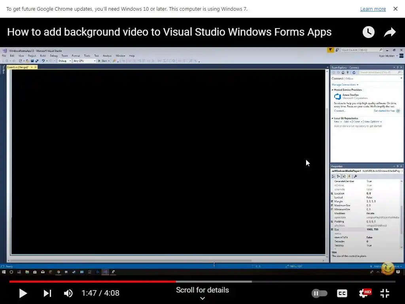
Task: Collapse the Local Git Repositories section
Action: pyautogui.click(x=332, y=118)
